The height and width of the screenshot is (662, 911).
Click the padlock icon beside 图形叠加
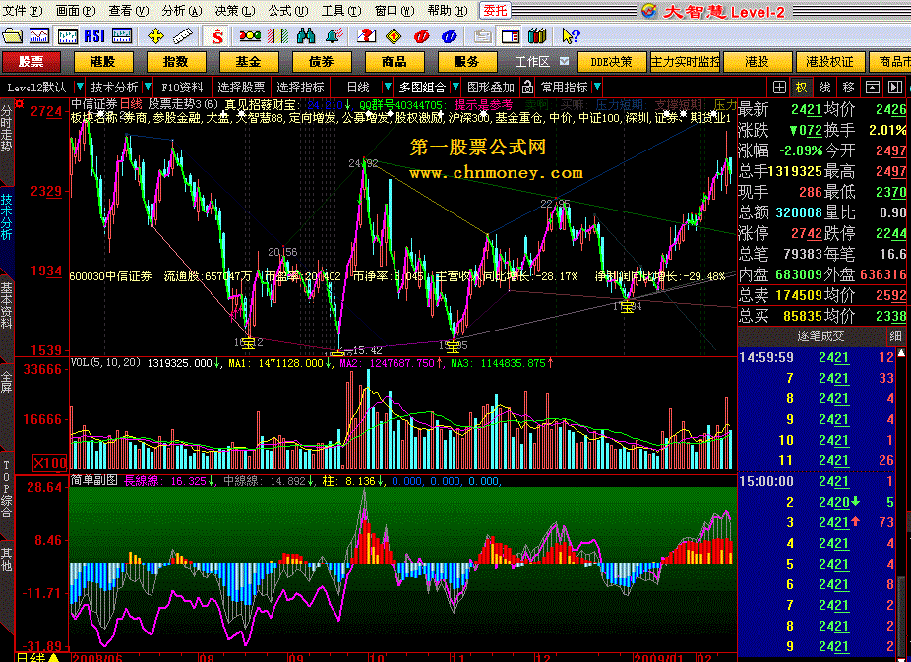[527, 88]
